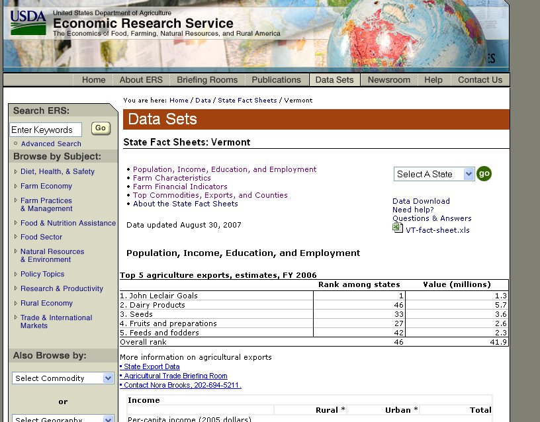This screenshot has width=540, height=422.
Task: Open the Contact Us nav tab
Action: (480, 80)
